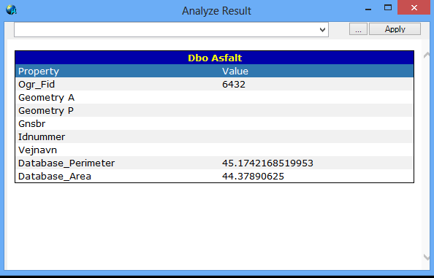
Task: Click the scroll down arrow of results pane
Action: (427, 257)
